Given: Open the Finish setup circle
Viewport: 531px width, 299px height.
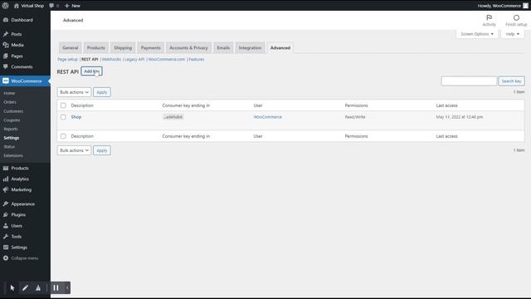Looking at the screenshot, I should [516, 20].
